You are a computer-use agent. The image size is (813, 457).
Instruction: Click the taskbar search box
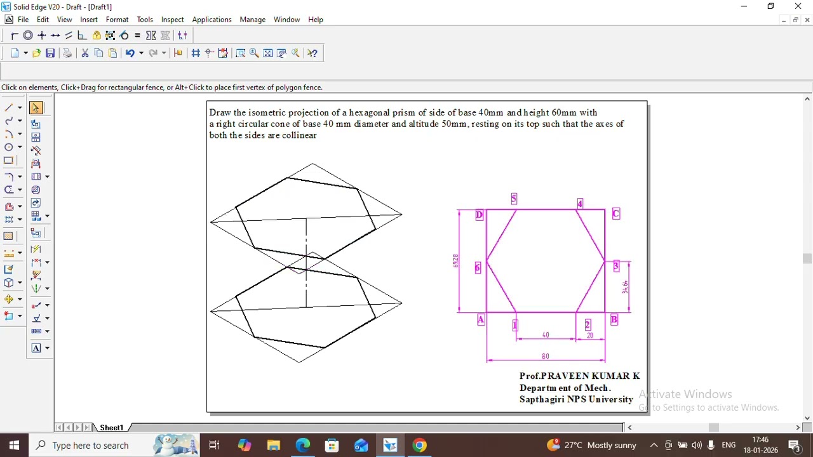point(114,446)
